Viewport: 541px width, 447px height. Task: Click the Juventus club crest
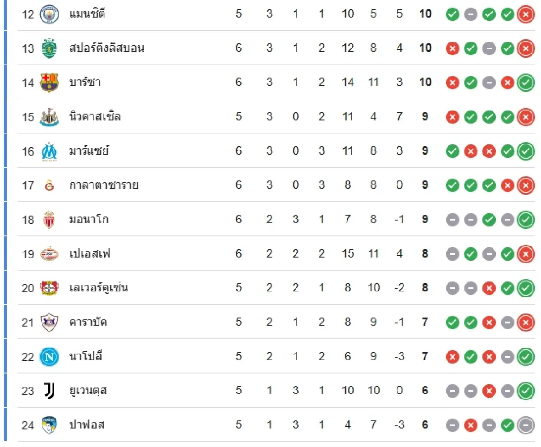point(49,391)
